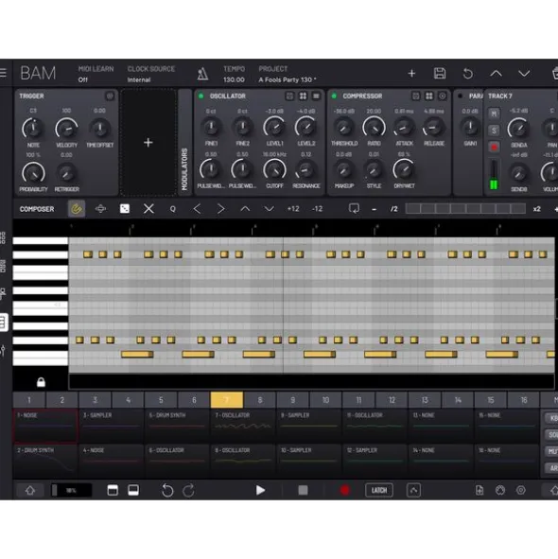Save the project with floppy disk icon
The image size is (558, 559).
(440, 73)
